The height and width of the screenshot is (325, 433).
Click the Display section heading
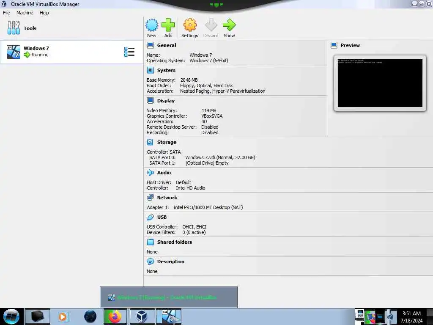tap(166, 101)
